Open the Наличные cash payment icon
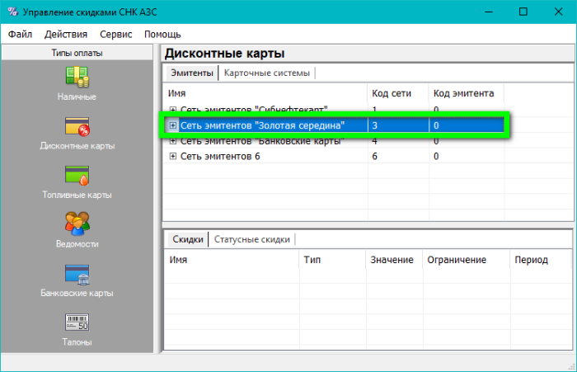Screen dimensions: 577x372 coord(77,77)
